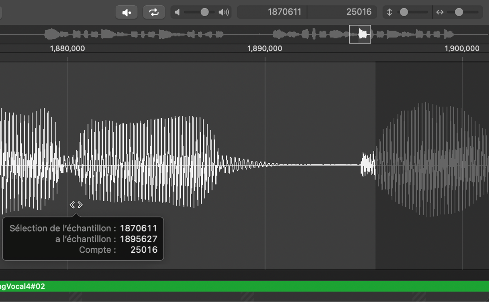Image resolution: width=489 pixels, height=302 pixels.
Task: Click the low-volume speaker icon
Action: pos(178,12)
